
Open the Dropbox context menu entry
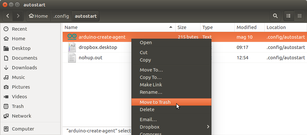171,127
